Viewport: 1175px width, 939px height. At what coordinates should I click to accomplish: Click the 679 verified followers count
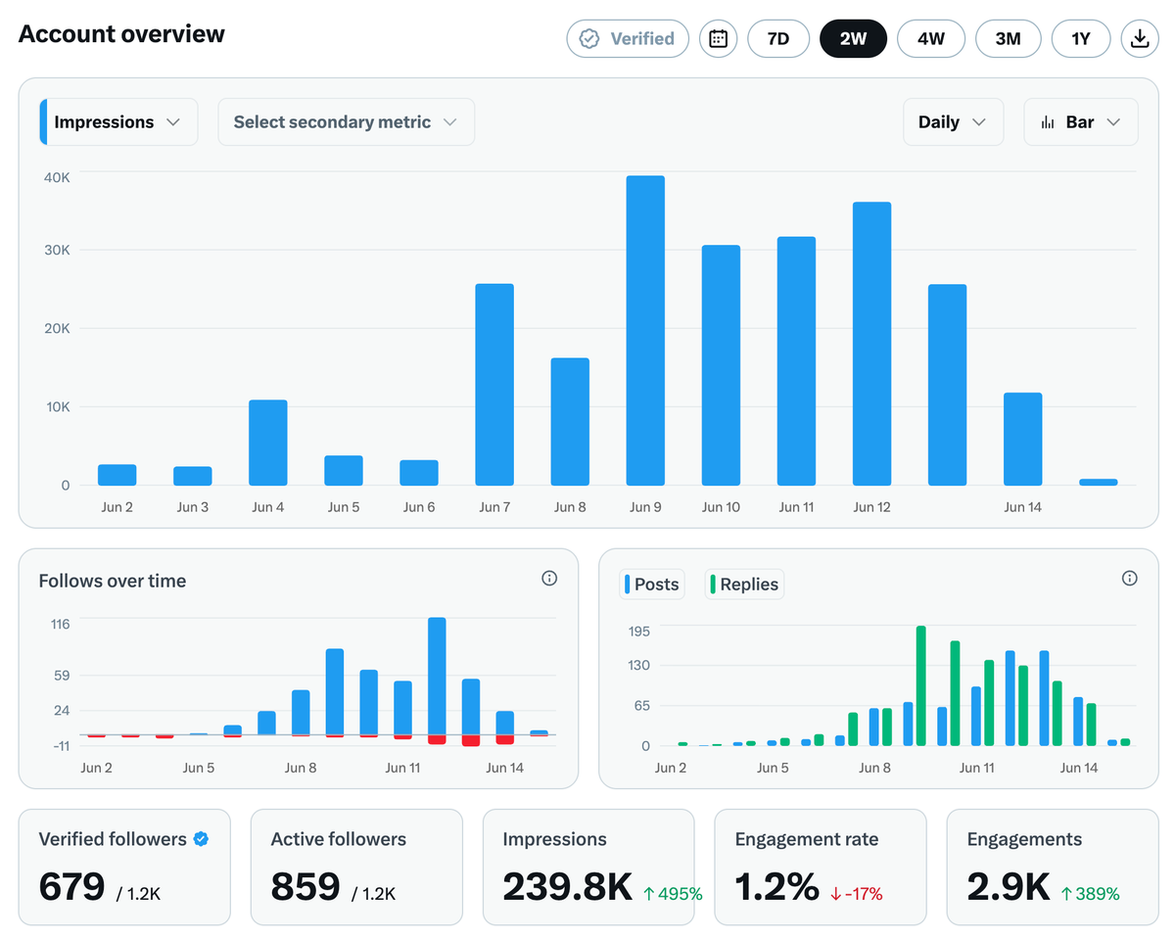click(x=71, y=887)
